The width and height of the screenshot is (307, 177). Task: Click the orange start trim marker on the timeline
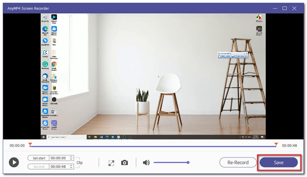tap(30, 145)
